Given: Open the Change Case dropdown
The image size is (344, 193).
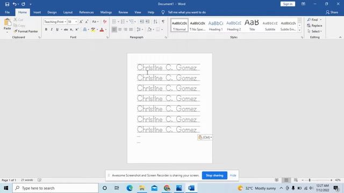Looking at the screenshot, I should click(x=95, y=21).
